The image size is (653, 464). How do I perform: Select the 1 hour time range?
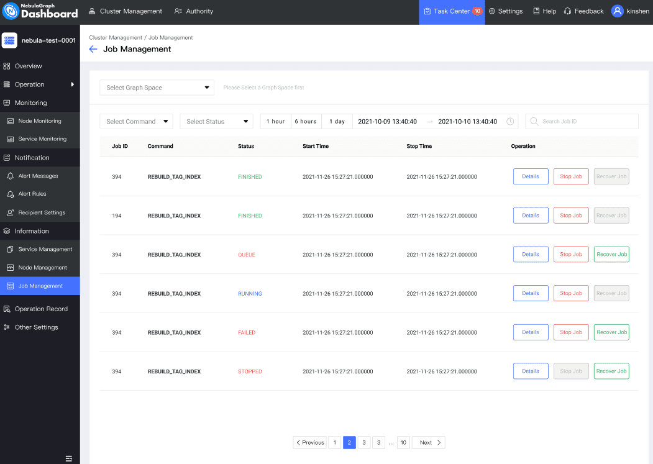276,122
